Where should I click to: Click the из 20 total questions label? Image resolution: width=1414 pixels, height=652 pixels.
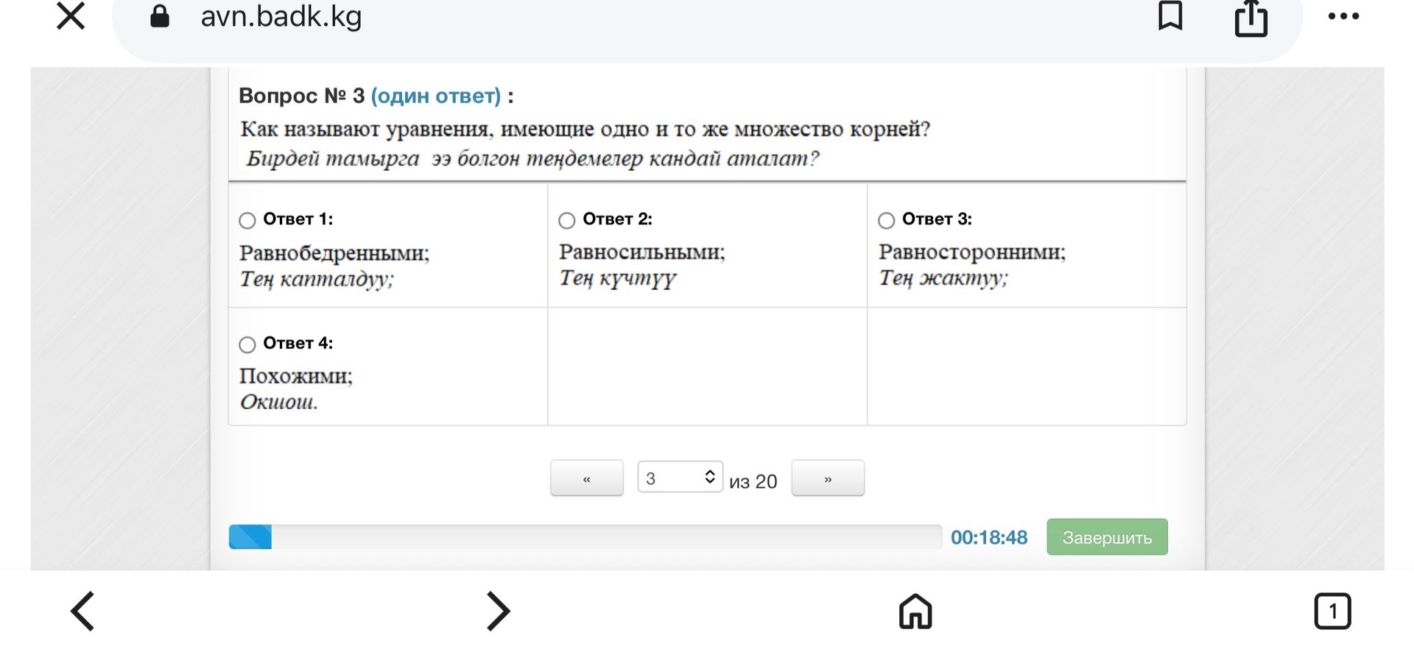point(753,481)
